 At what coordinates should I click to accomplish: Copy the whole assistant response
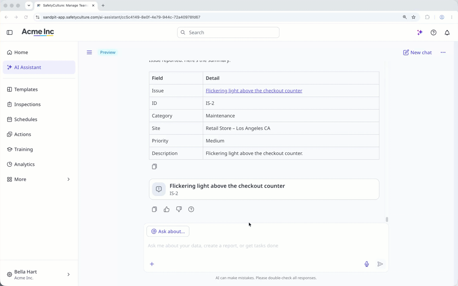tap(154, 209)
